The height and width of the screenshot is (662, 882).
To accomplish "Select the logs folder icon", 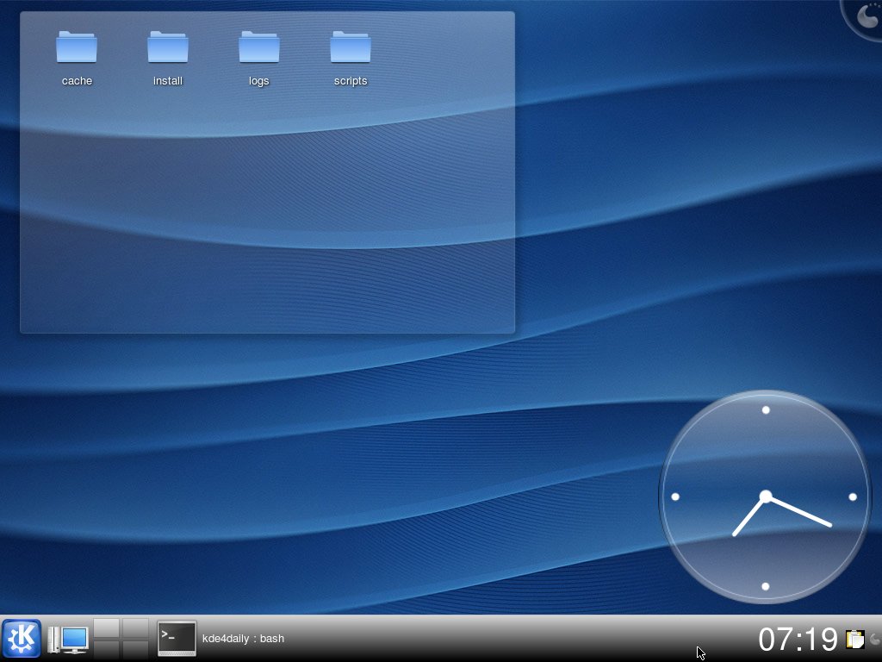I will pos(258,47).
